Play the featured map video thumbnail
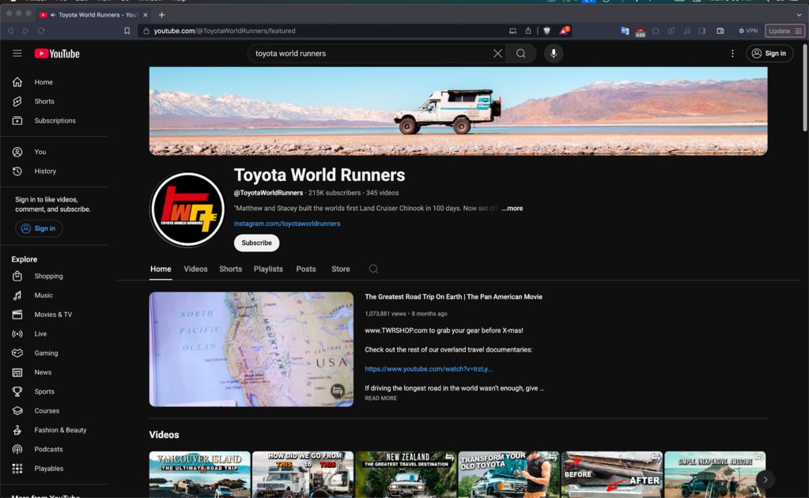The width and height of the screenshot is (809, 498). point(251,349)
